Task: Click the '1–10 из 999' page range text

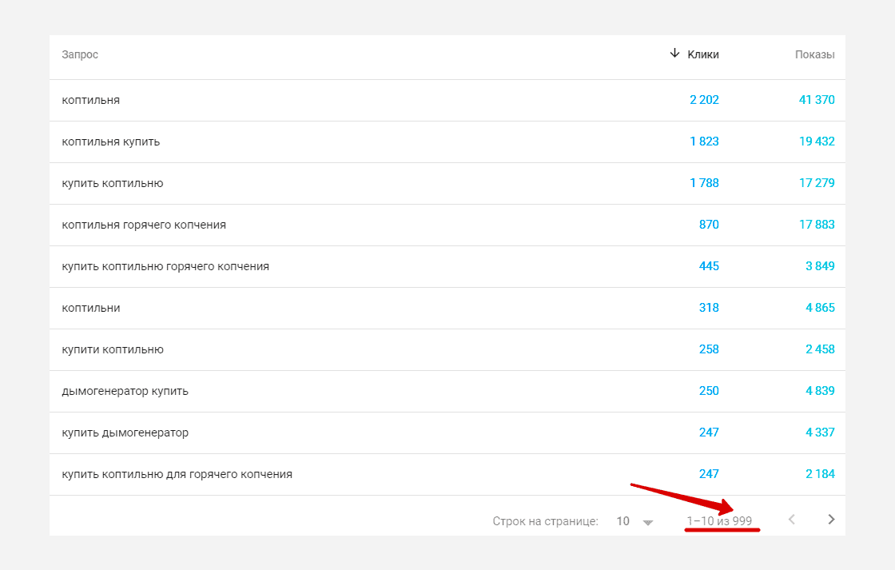Action: pos(719,521)
